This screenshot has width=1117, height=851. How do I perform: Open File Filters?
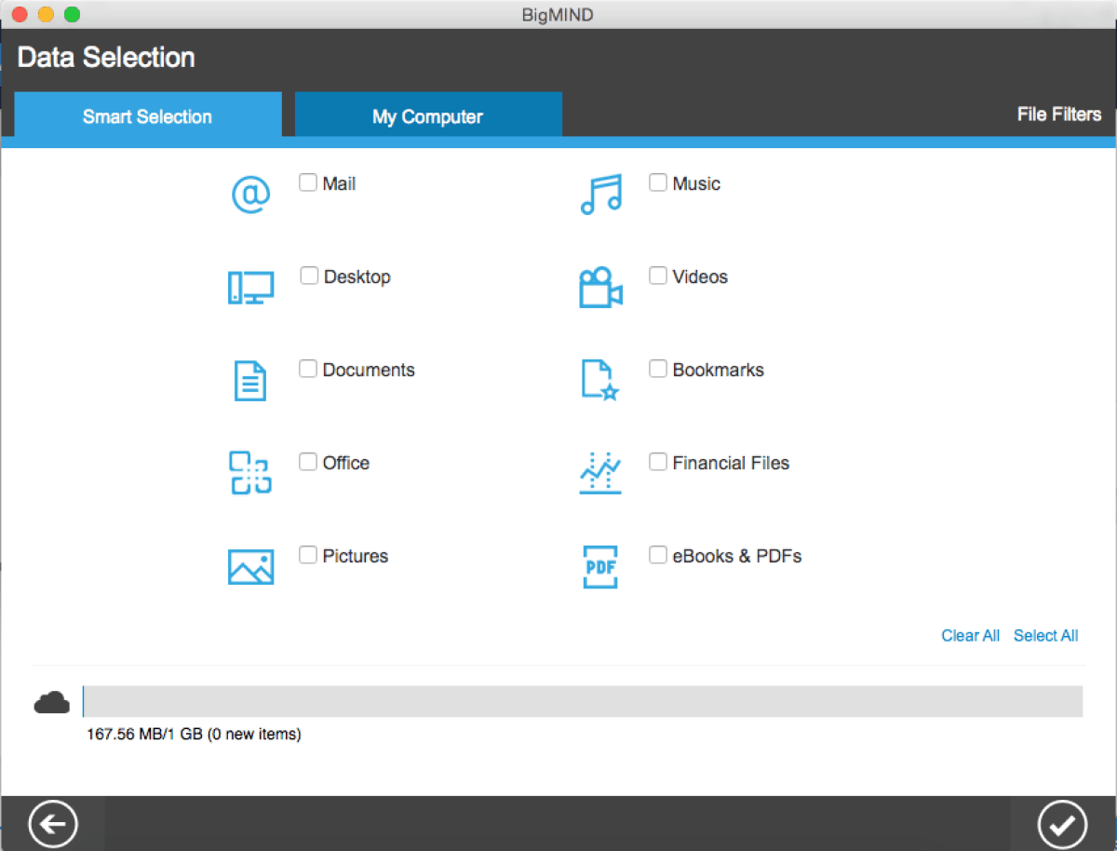point(1059,115)
